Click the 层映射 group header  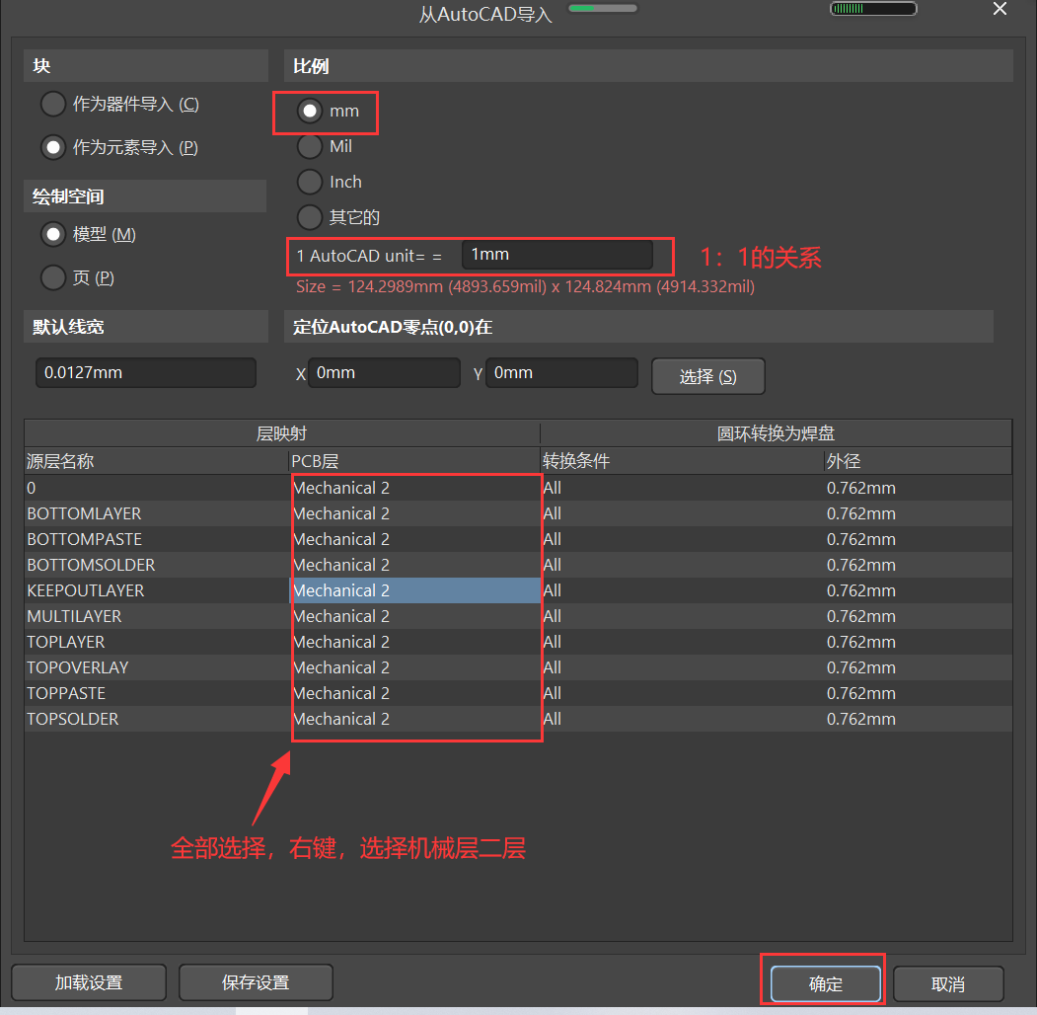pos(282,433)
